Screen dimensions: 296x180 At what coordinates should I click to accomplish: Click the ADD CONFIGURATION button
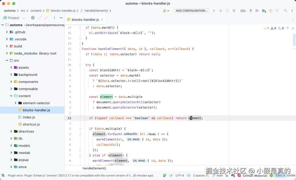click(191, 11)
